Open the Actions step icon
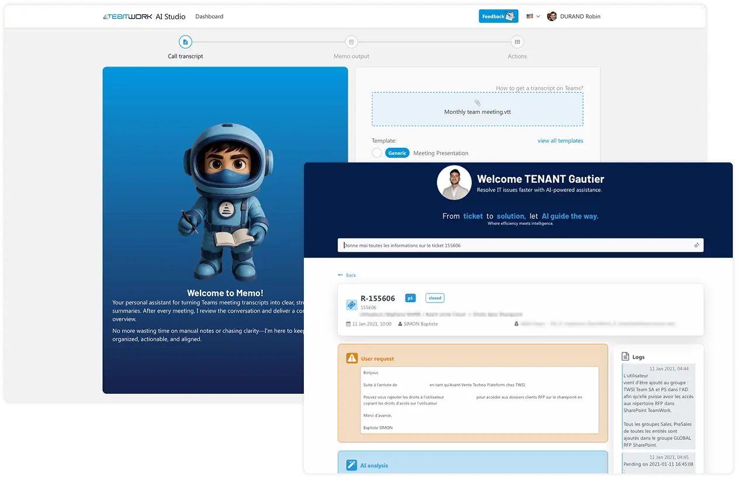 pyautogui.click(x=517, y=41)
